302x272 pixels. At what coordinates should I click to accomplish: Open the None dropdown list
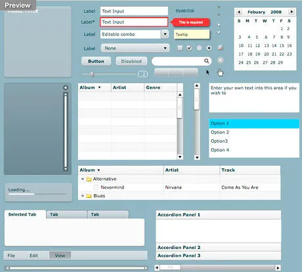click(135, 48)
